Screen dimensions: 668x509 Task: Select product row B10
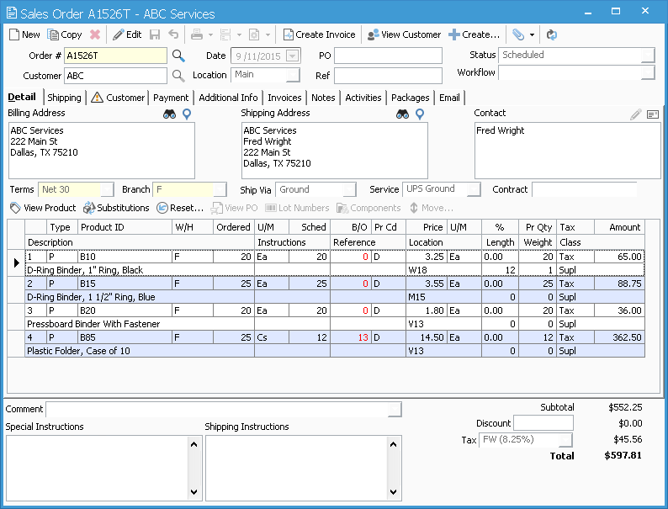pos(335,263)
